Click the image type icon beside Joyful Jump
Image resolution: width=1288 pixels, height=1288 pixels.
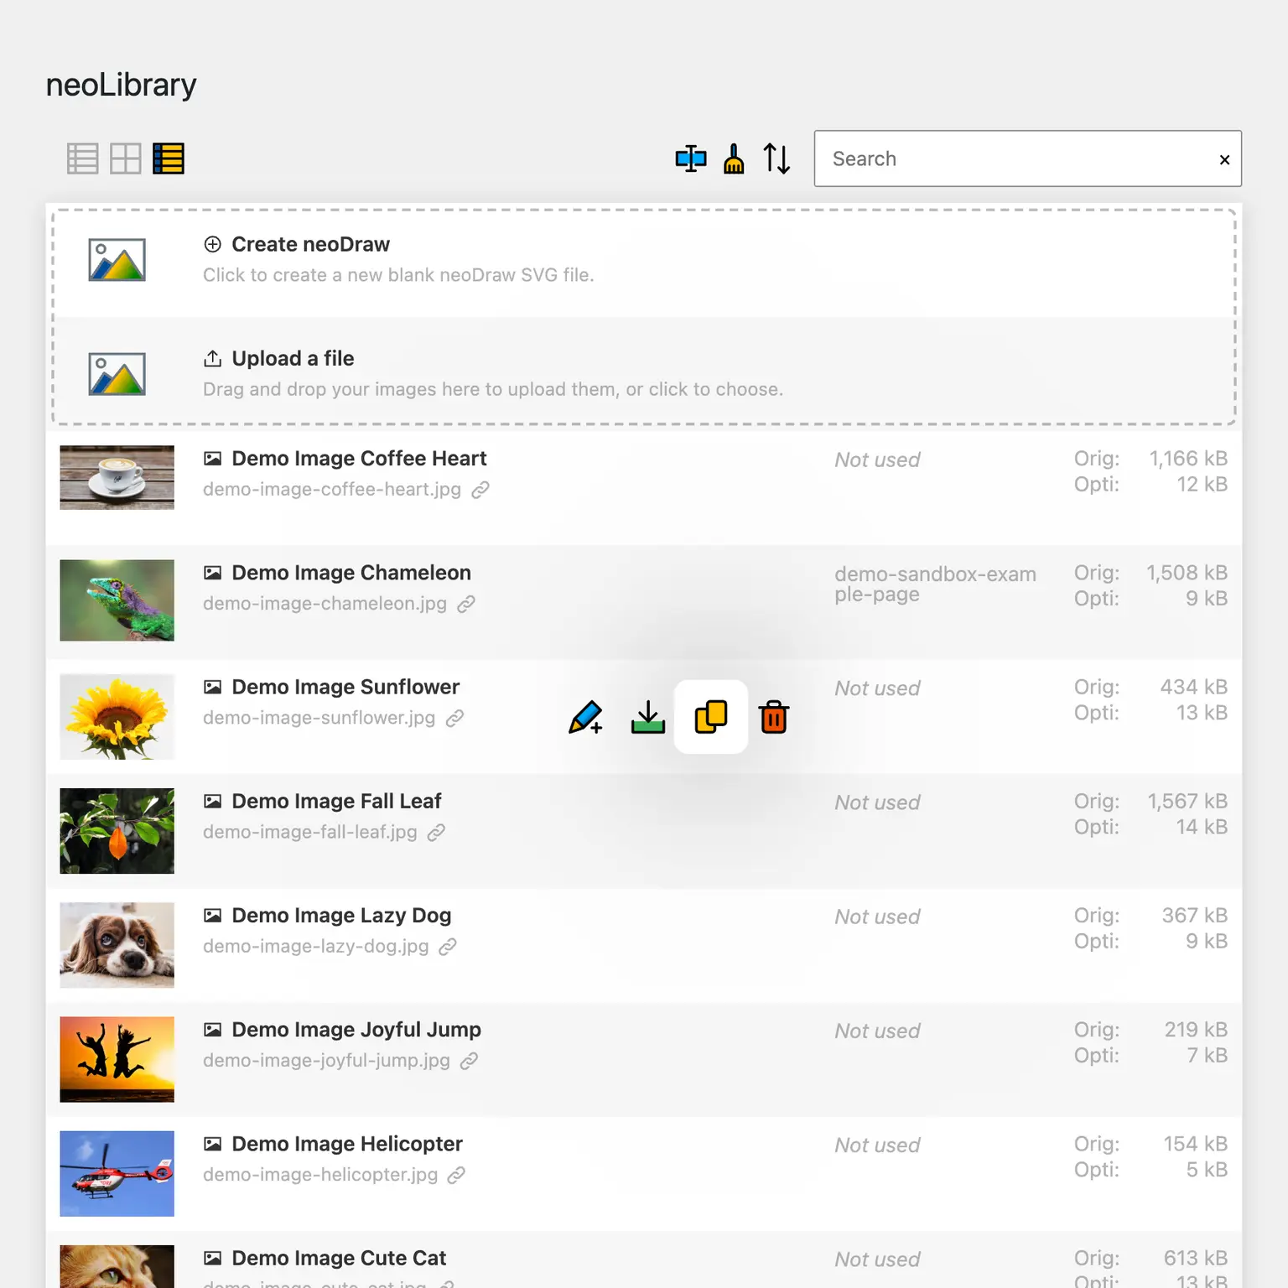[213, 1029]
